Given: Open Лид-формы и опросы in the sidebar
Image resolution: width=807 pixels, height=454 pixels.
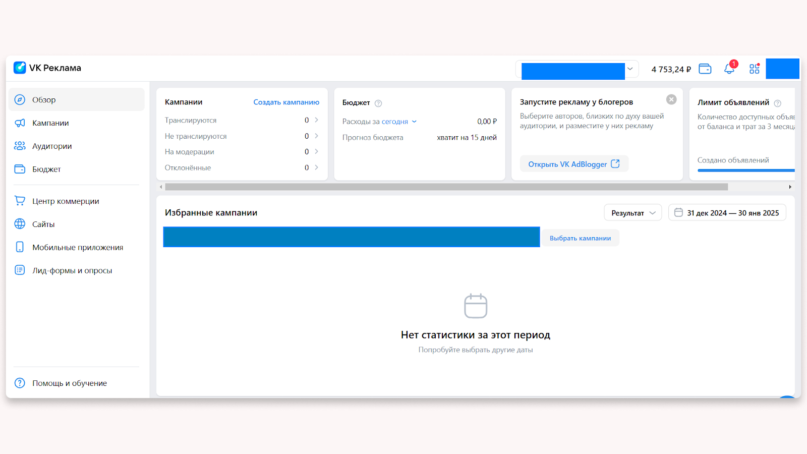Looking at the screenshot, I should pyautogui.click(x=77, y=270).
